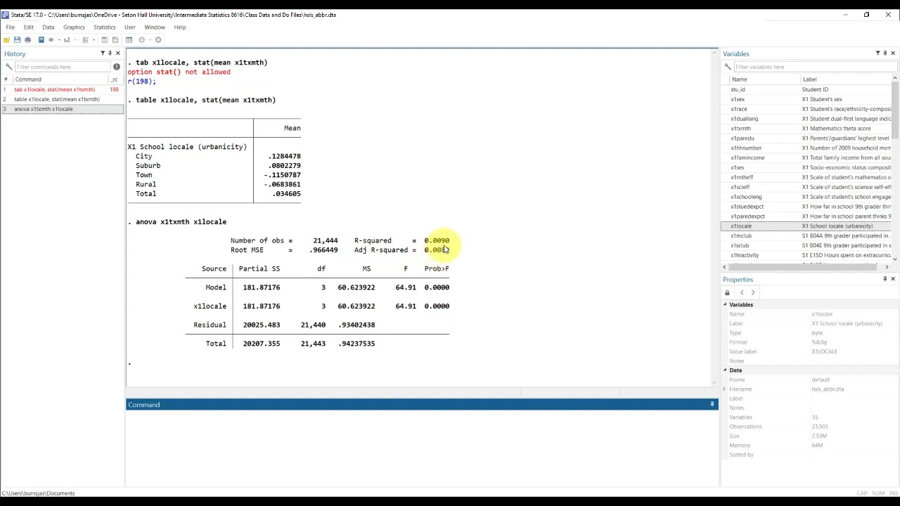This screenshot has width=900, height=506.
Task: Open the Statistics menu
Action: (105, 27)
